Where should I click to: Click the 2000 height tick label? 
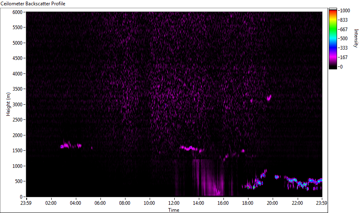point(18,135)
